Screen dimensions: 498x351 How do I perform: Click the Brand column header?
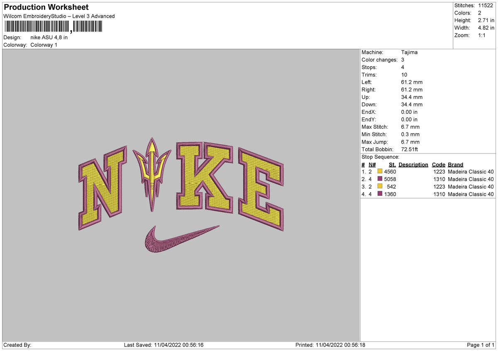tap(455, 164)
